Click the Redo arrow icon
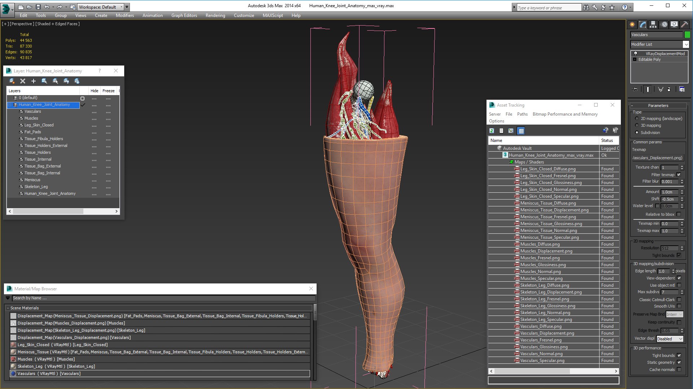Screen dimensions: 693x389 (x=60, y=7)
